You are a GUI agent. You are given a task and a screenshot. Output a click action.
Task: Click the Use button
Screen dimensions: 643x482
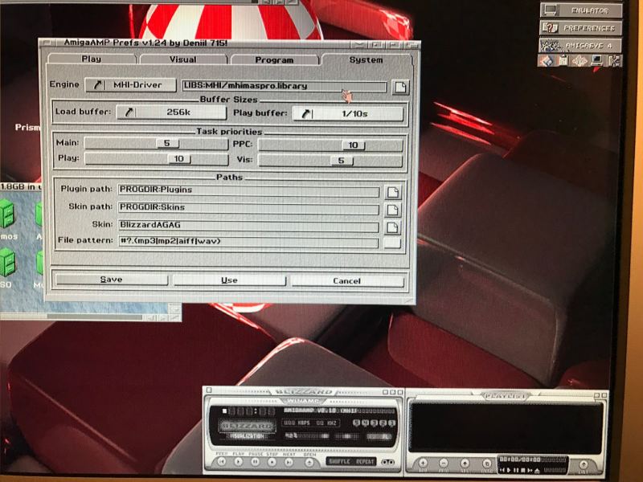tap(229, 280)
